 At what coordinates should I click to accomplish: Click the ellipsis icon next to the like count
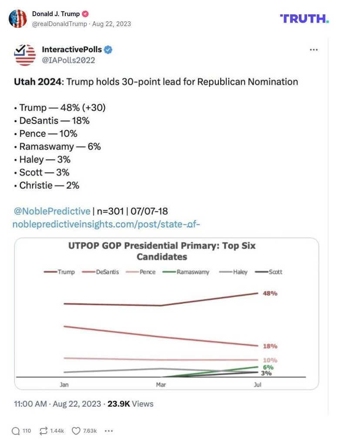[108, 431]
